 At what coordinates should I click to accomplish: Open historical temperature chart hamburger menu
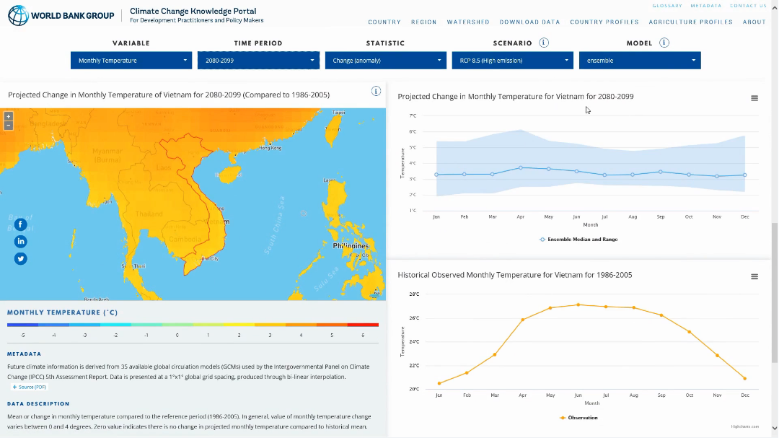754,276
